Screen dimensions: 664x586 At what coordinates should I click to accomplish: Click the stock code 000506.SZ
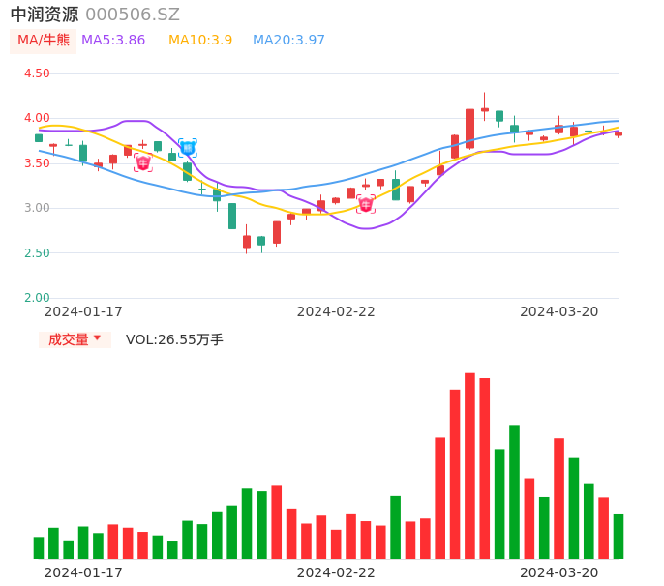coord(133,15)
